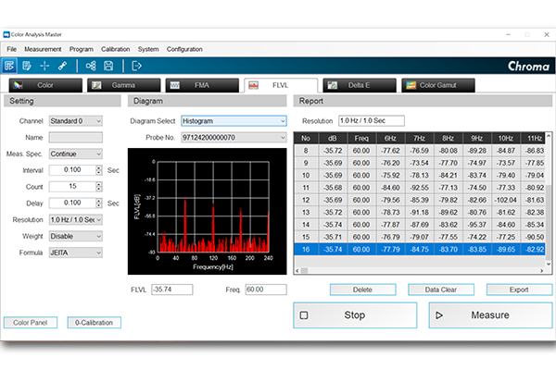Click the network nodes toolbar icon
This screenshot has height=370, width=556.
tap(91, 66)
